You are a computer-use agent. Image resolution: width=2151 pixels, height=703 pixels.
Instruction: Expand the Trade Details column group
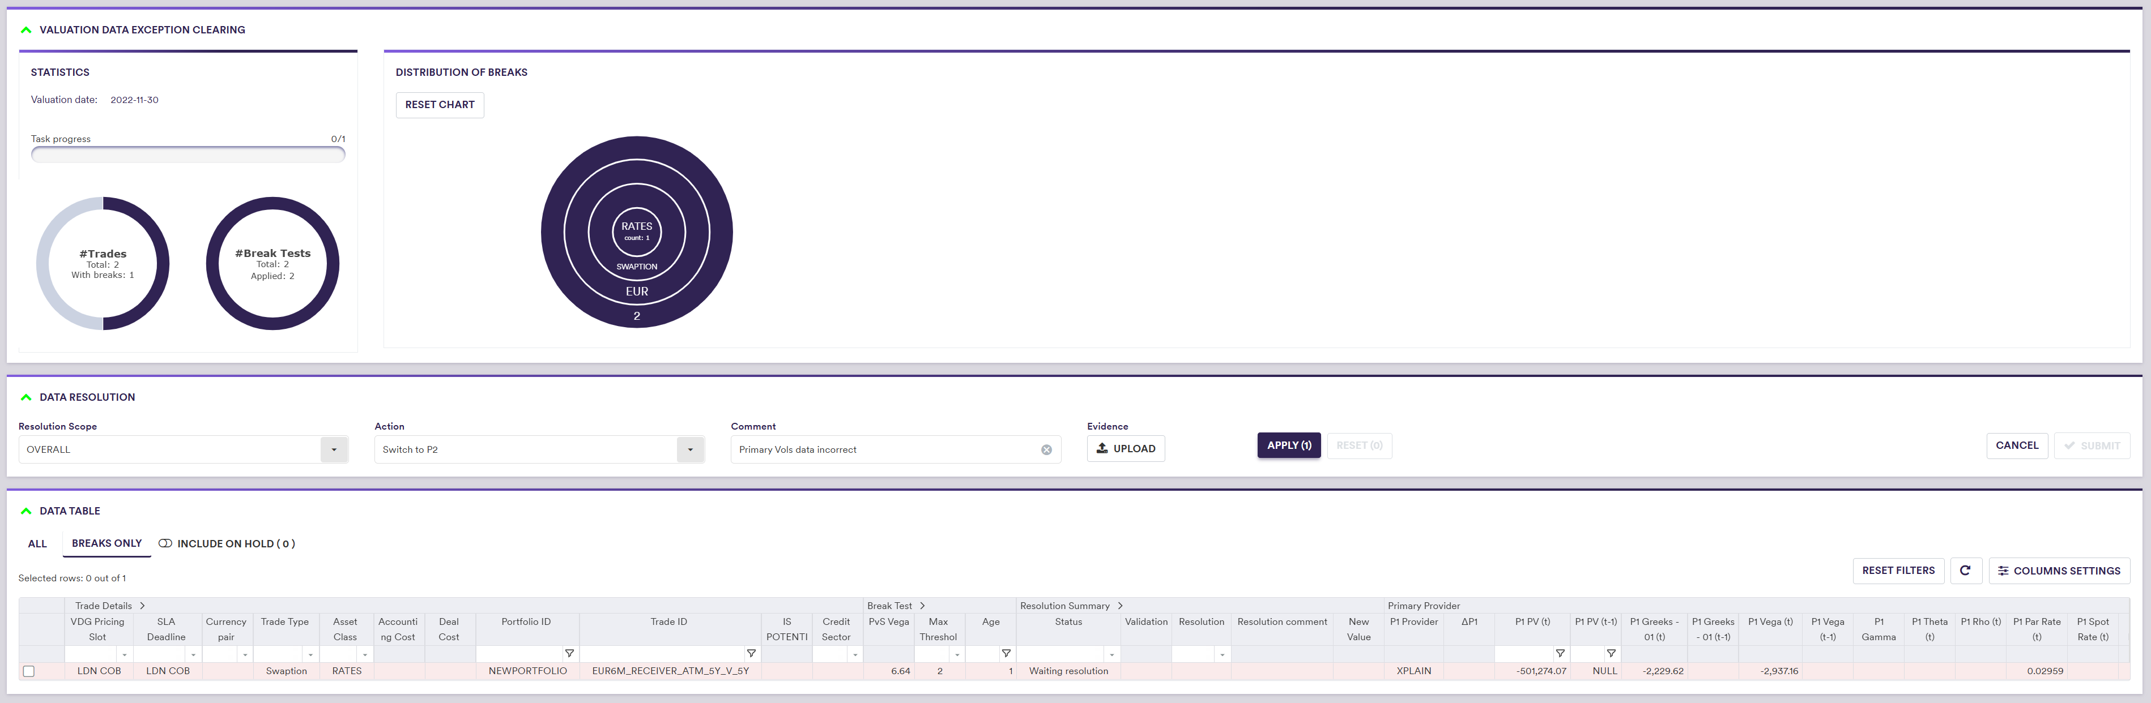[143, 606]
